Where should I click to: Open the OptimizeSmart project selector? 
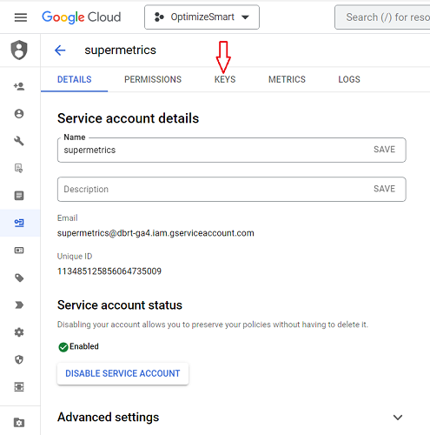pos(202,17)
